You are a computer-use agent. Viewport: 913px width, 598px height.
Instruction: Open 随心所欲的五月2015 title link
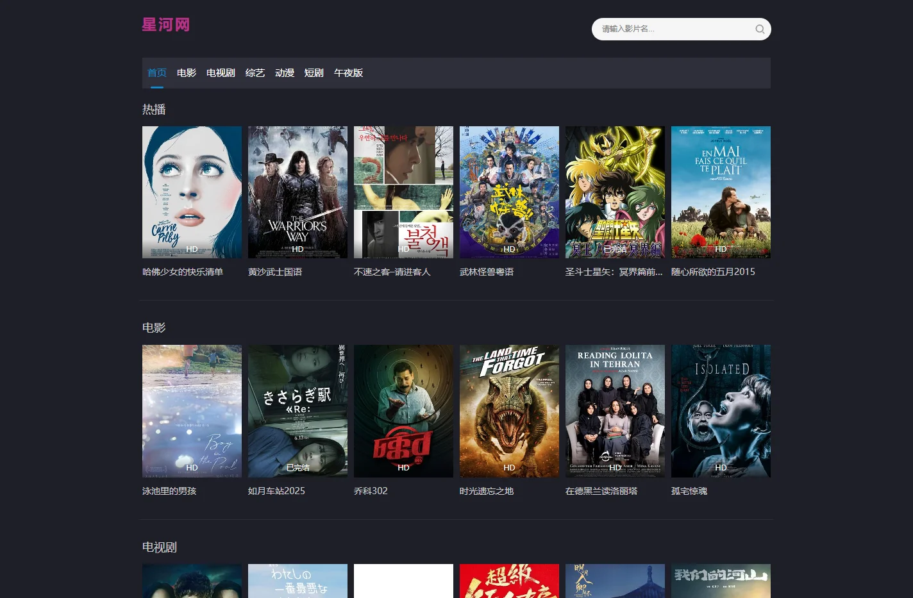click(713, 272)
